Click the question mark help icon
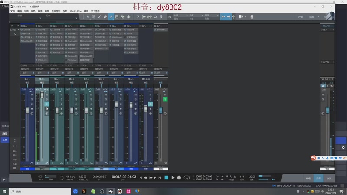Viewport: 347px width, 195px height. [138, 17]
